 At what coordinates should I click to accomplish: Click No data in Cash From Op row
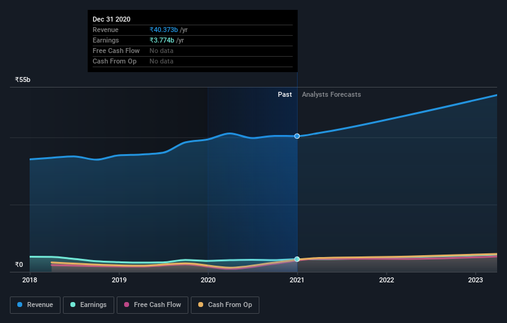click(161, 61)
